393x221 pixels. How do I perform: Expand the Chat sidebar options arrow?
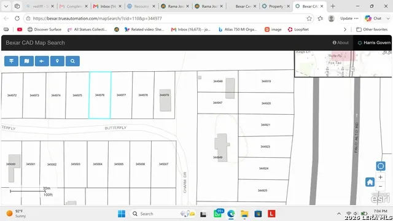[x=388, y=18]
